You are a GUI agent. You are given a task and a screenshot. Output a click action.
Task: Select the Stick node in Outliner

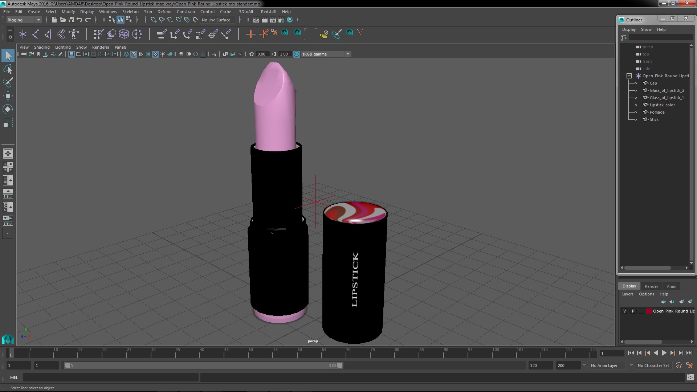pos(654,119)
